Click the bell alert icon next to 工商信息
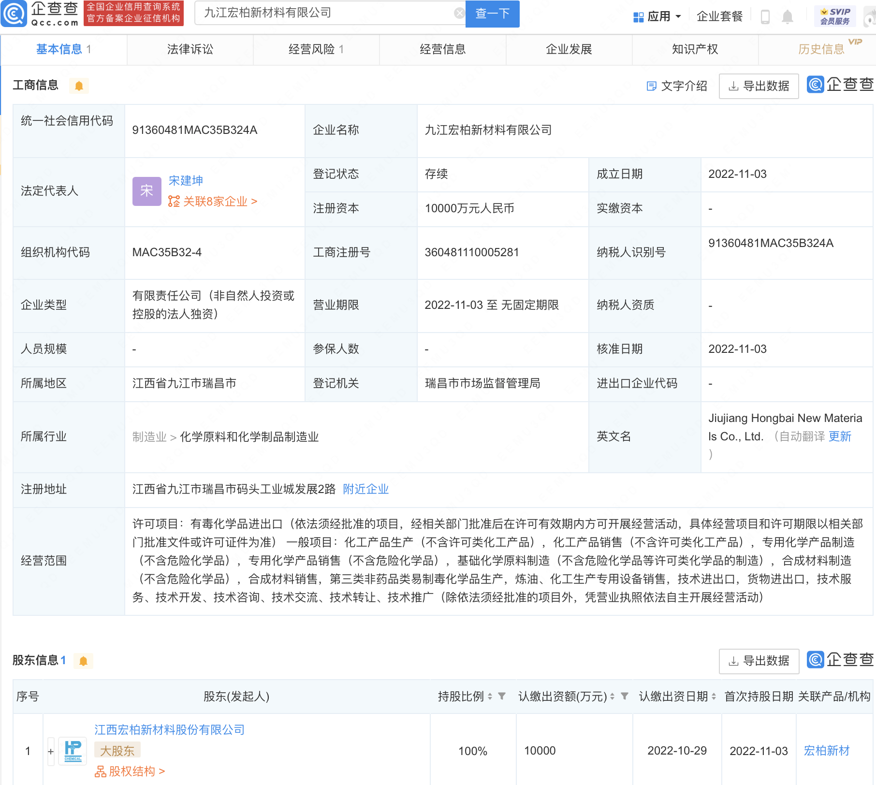The image size is (876, 785). pyautogui.click(x=79, y=86)
